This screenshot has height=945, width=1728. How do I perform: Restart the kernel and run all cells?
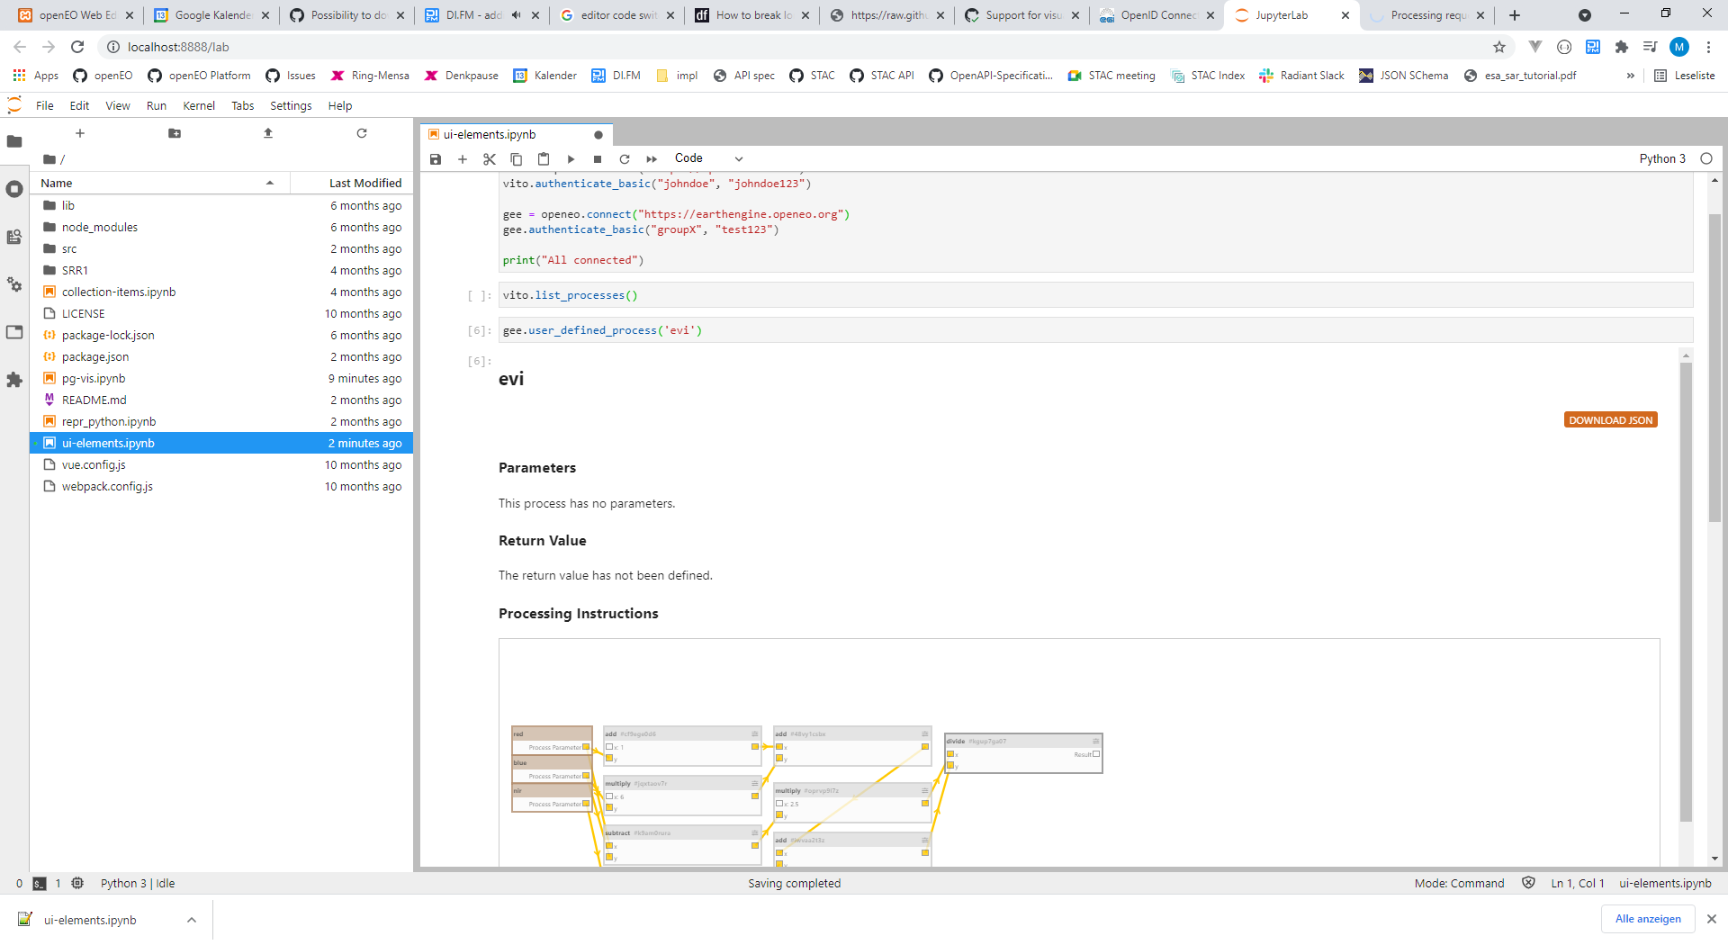pos(652,158)
